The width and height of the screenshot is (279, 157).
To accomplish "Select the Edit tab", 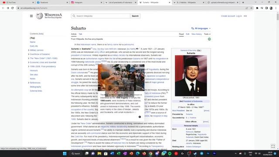I will coord(187,34).
